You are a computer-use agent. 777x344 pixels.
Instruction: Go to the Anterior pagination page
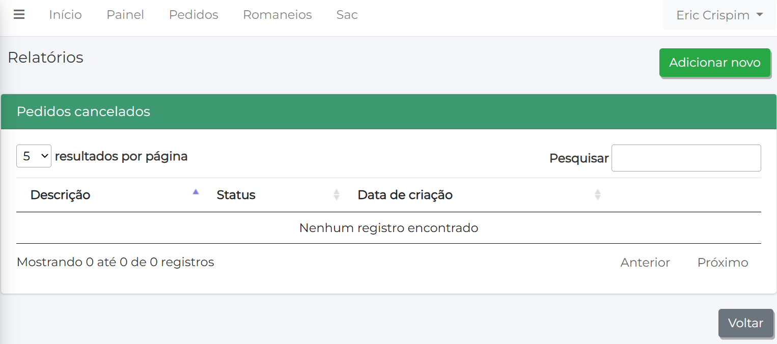[645, 263]
